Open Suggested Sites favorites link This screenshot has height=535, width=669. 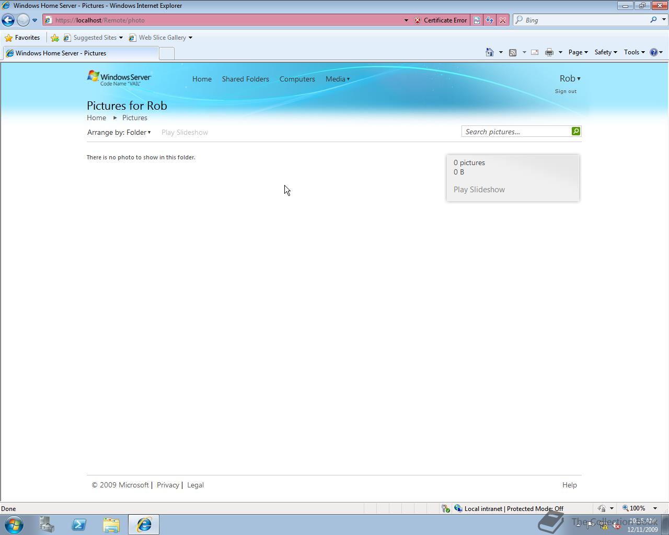coord(93,38)
